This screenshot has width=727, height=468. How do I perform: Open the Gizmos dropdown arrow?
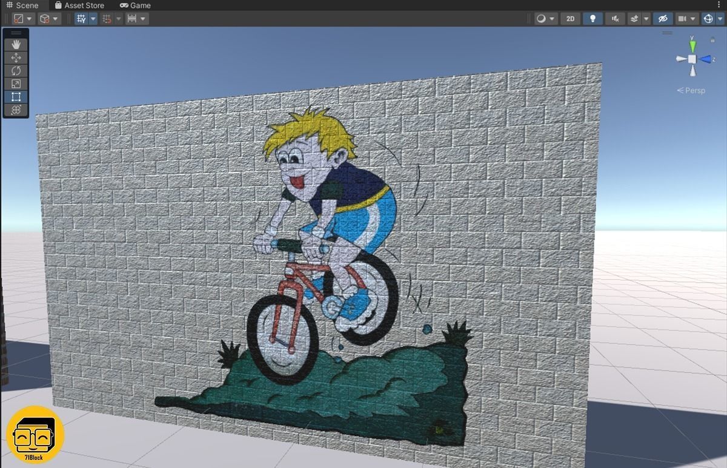click(x=719, y=19)
